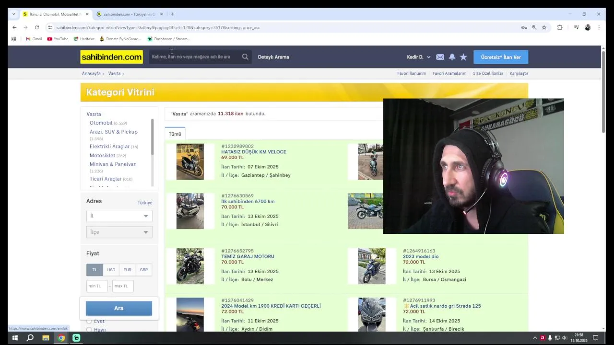Click the min TL price field
Screen dimensions: 614x345
click(x=96, y=286)
